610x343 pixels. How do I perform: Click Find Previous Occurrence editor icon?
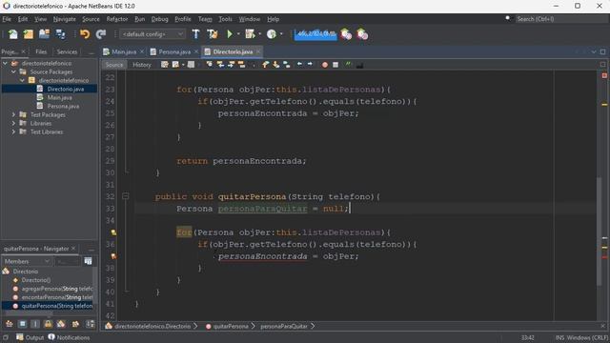click(220, 65)
